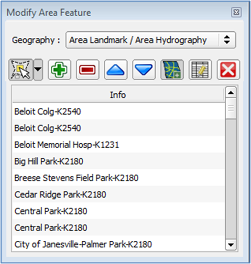Open the select tool options arrow
Image resolution: width=251 pixels, height=264 pixels.
38,70
